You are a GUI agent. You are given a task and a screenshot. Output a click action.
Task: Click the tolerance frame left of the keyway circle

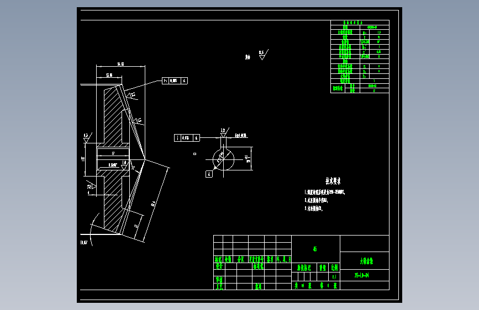187,138
